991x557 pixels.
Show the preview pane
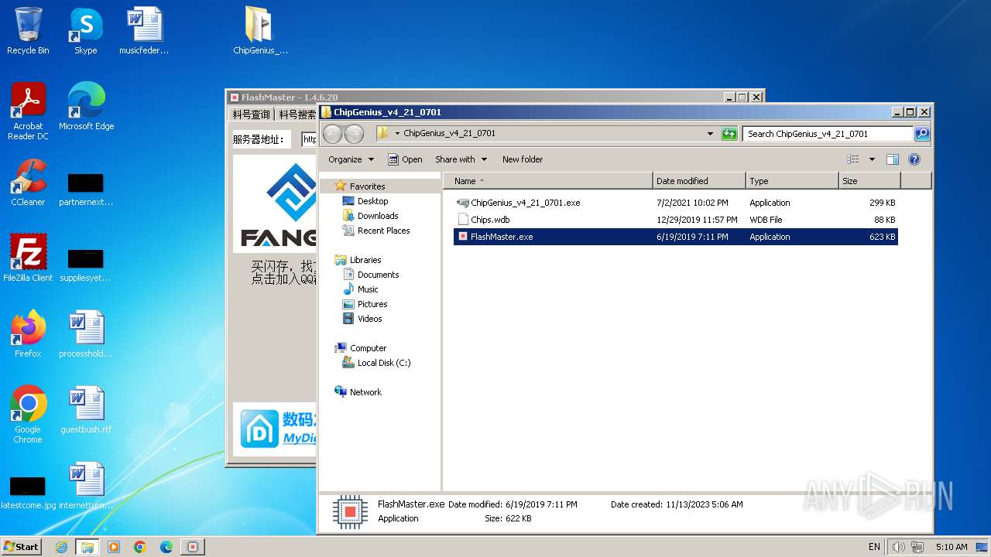click(x=893, y=159)
